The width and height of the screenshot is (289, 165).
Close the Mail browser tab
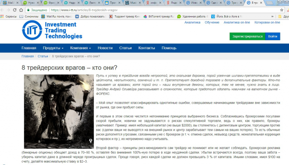point(17,3)
